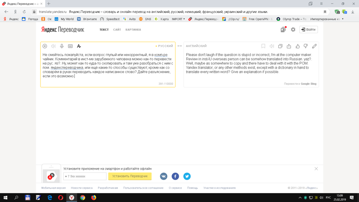The width and height of the screenshot is (359, 202).
Task: Click the phone number input field
Action: click(x=85, y=176)
